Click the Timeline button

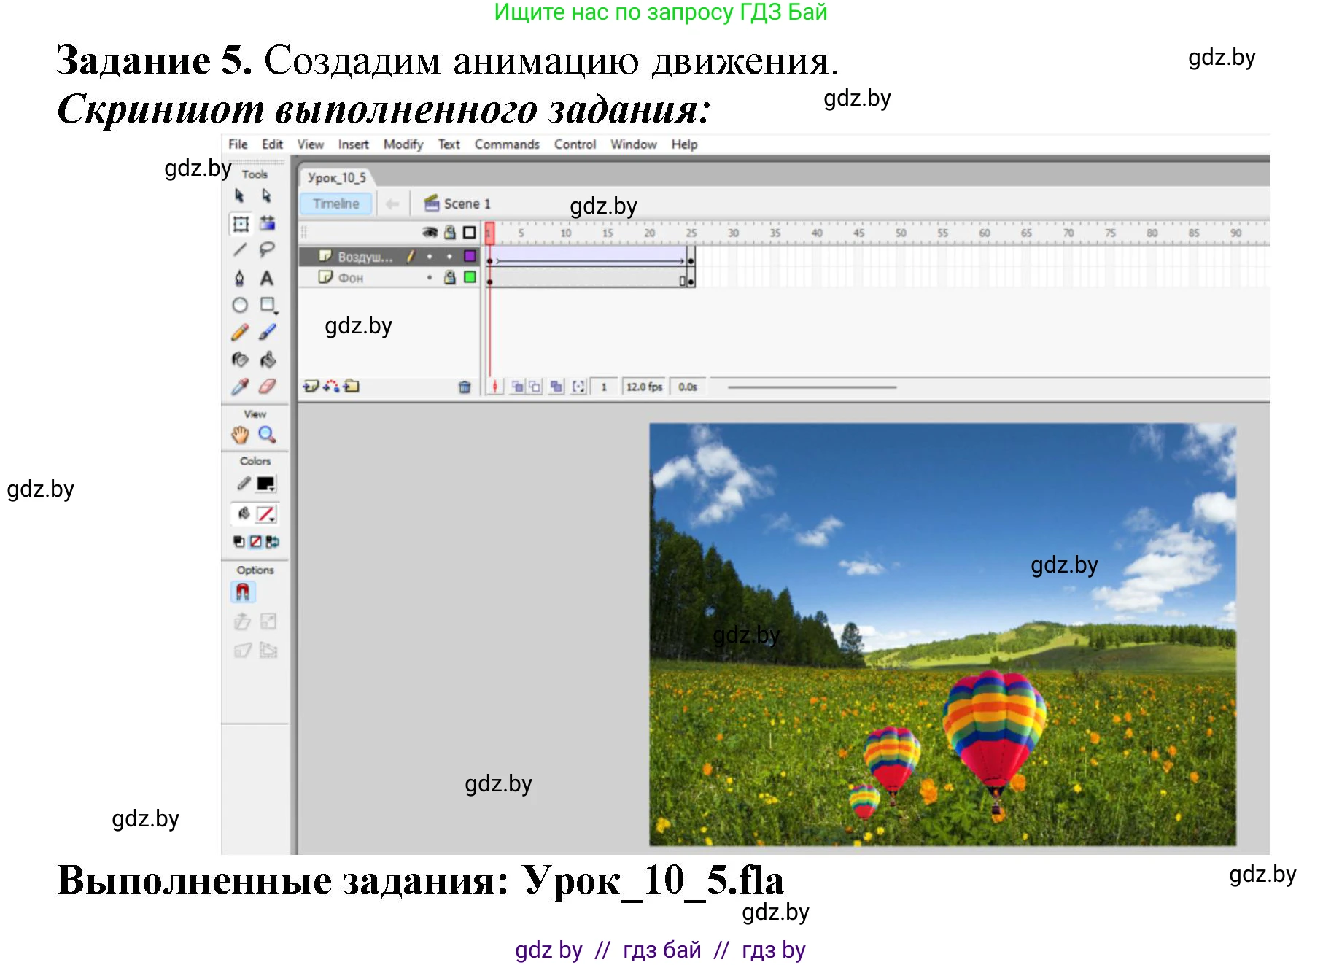pos(335,204)
